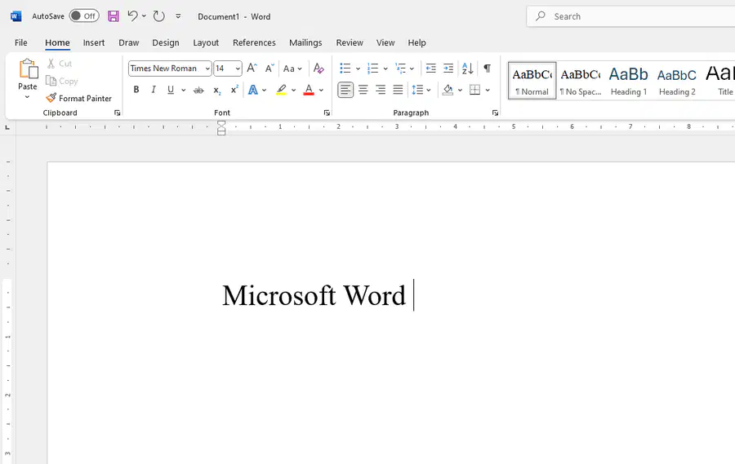Align text right
Viewport: 735px width, 464px height.
(x=381, y=90)
